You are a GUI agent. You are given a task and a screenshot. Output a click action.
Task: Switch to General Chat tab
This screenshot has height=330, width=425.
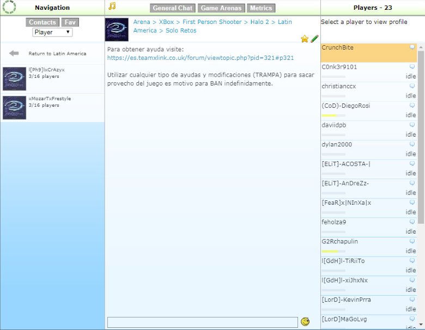point(172,8)
